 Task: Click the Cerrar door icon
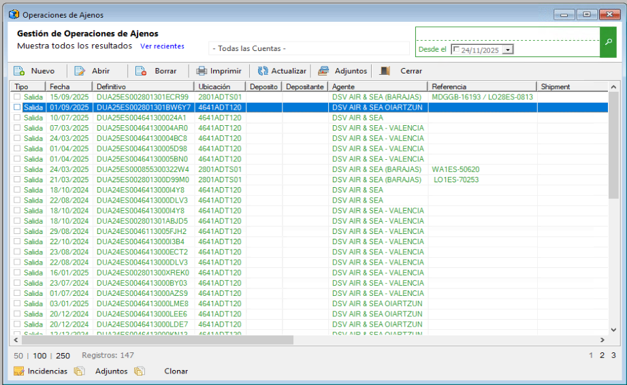click(x=385, y=71)
